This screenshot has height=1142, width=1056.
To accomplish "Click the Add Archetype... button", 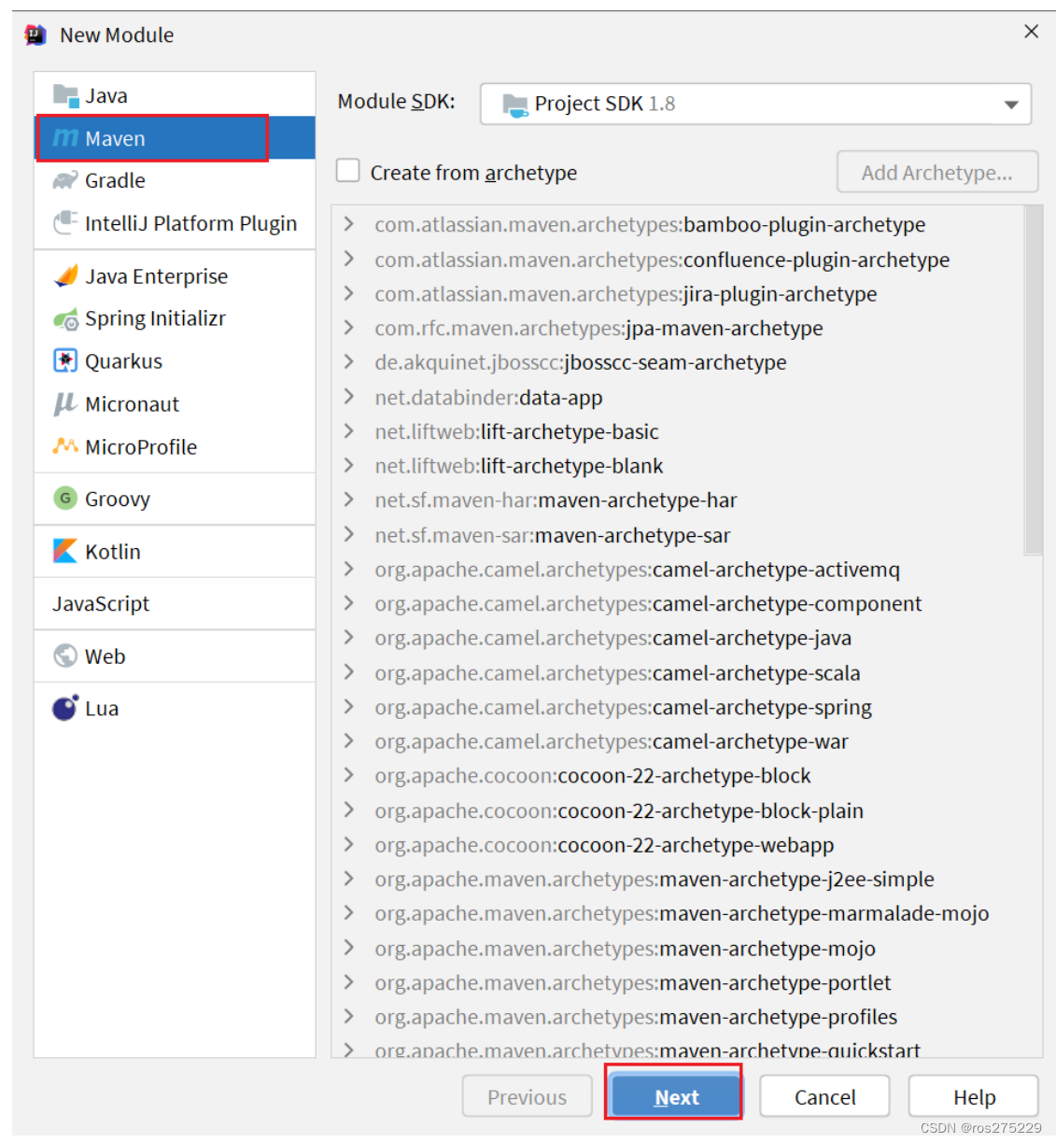I will (936, 172).
